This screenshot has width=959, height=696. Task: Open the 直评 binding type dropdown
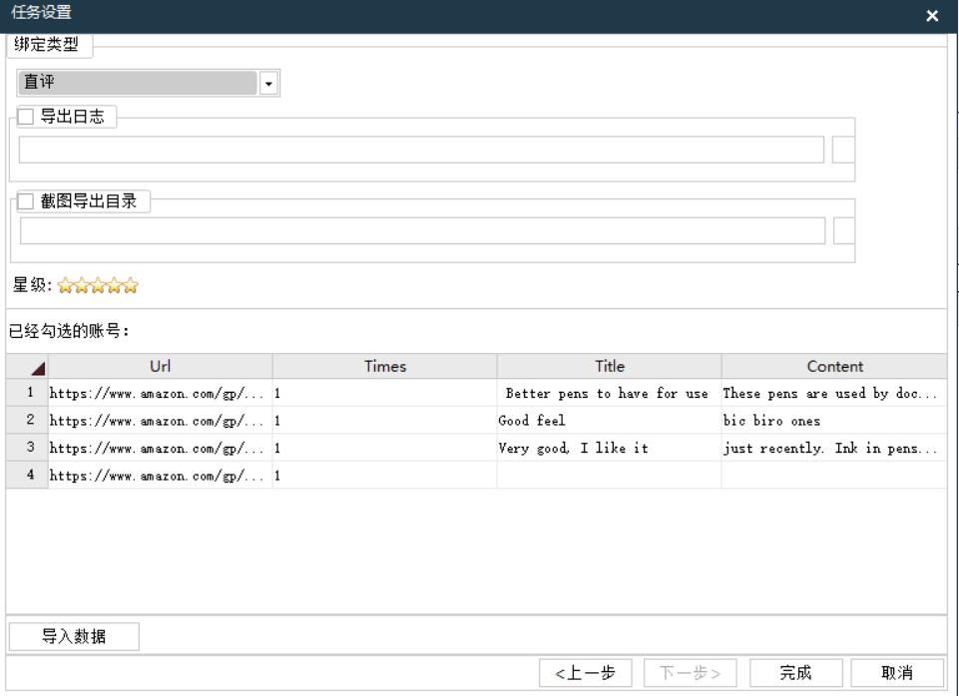(x=268, y=84)
